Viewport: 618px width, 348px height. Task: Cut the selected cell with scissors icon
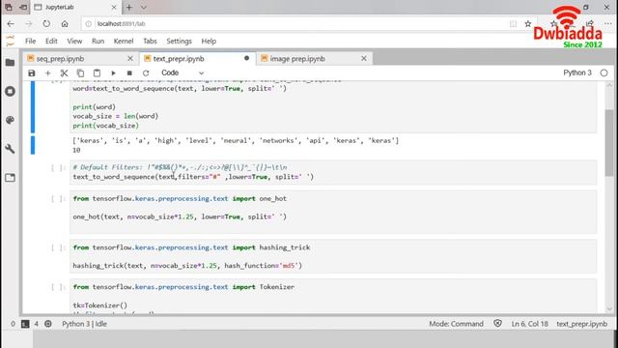click(64, 73)
